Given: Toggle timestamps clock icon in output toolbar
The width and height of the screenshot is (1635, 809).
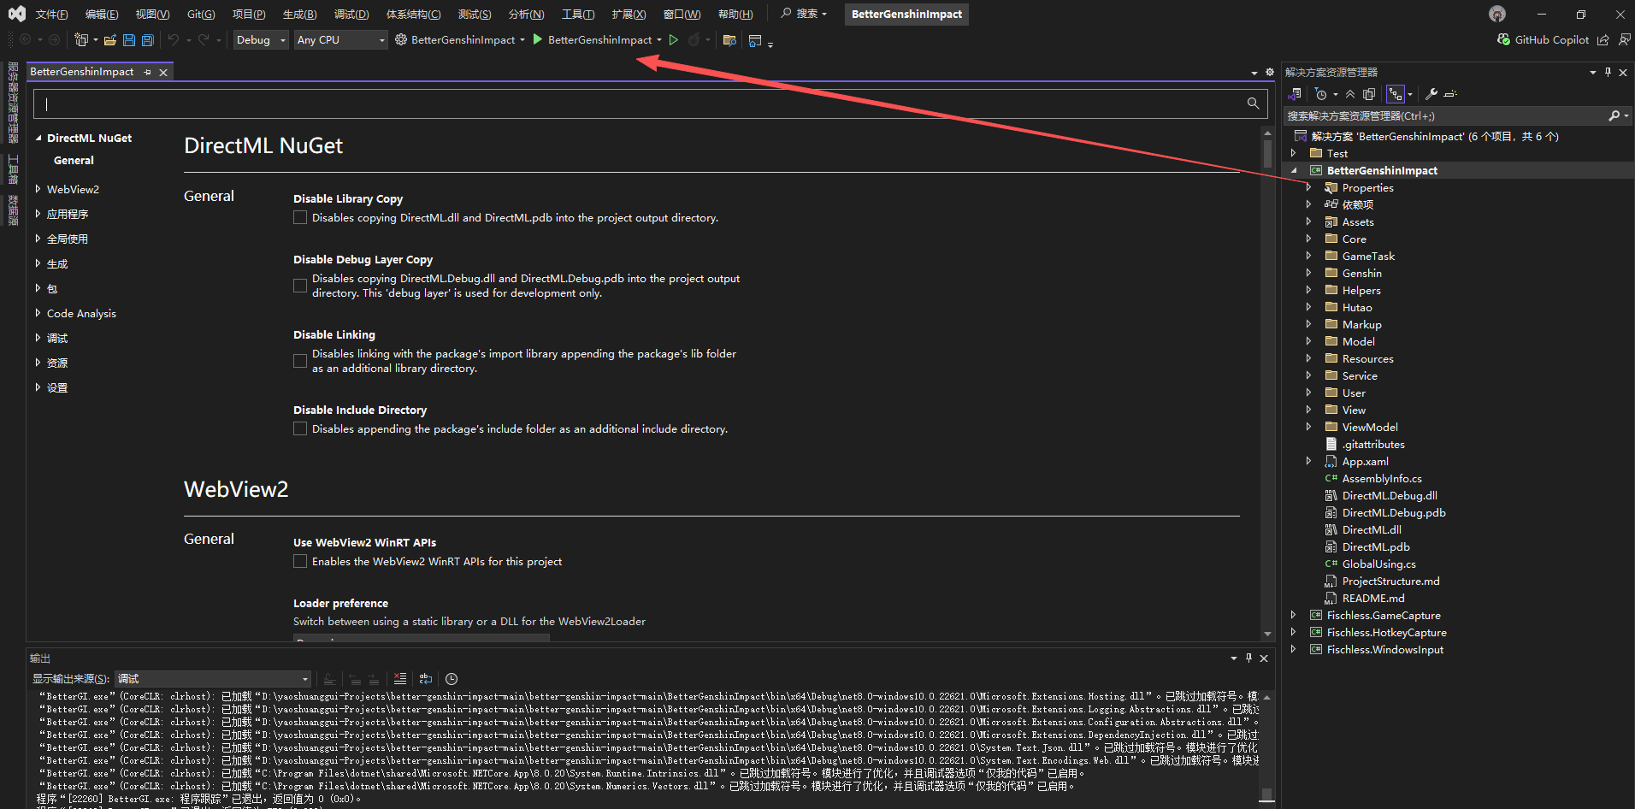Looking at the screenshot, I should 452,679.
